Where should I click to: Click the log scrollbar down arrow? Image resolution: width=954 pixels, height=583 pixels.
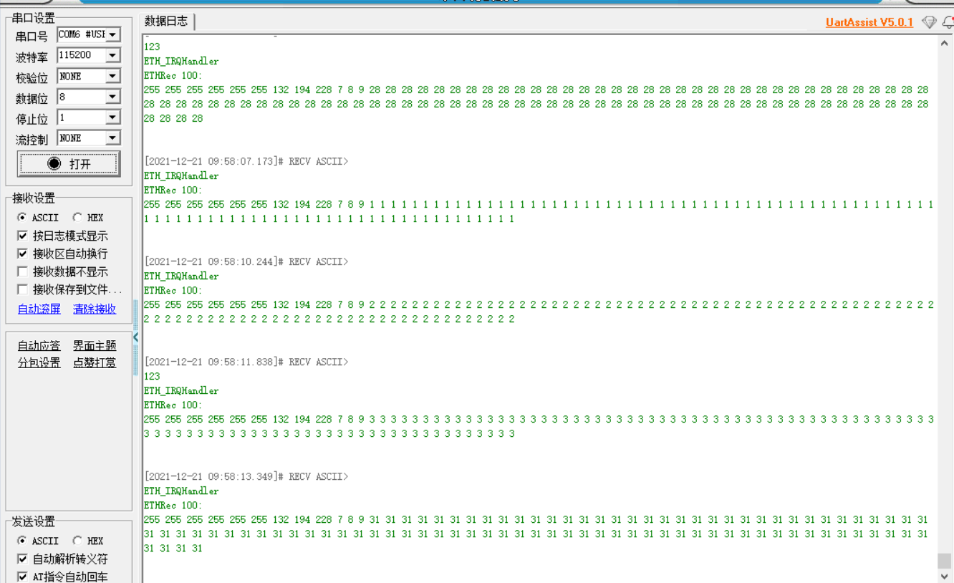pos(945,576)
